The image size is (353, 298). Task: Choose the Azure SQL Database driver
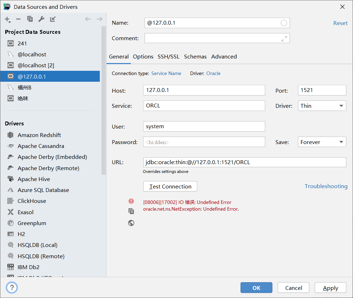(x=50, y=190)
